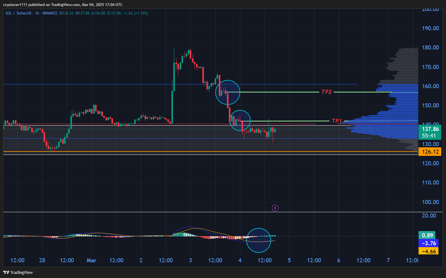Select the close value C137.86
Screen dimensions: 446x278
point(114,13)
